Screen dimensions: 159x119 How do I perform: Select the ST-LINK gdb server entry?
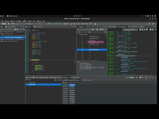10,41
